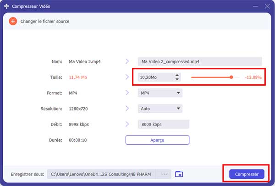Click the 8000 kbps bitrate field
The height and width of the screenshot is (186, 275).
164,124
